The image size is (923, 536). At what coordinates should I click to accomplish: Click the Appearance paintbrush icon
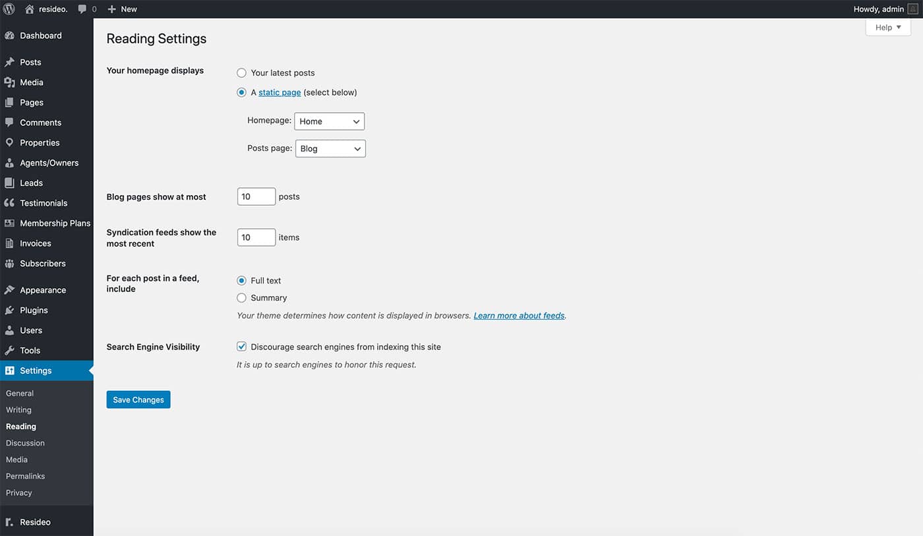[x=9, y=290]
